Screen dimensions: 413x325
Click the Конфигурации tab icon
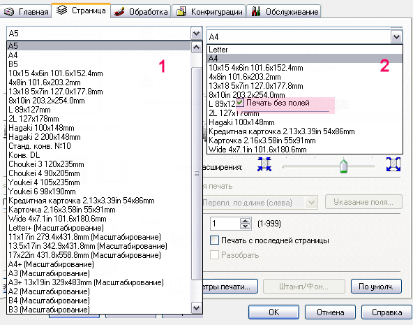pyautogui.click(x=181, y=12)
